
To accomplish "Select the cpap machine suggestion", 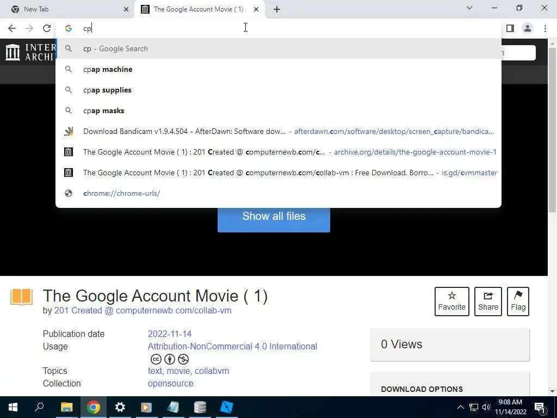I will click(278, 69).
